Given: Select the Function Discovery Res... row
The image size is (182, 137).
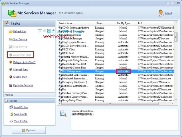Looking at the screenshot, I should click(116, 97).
